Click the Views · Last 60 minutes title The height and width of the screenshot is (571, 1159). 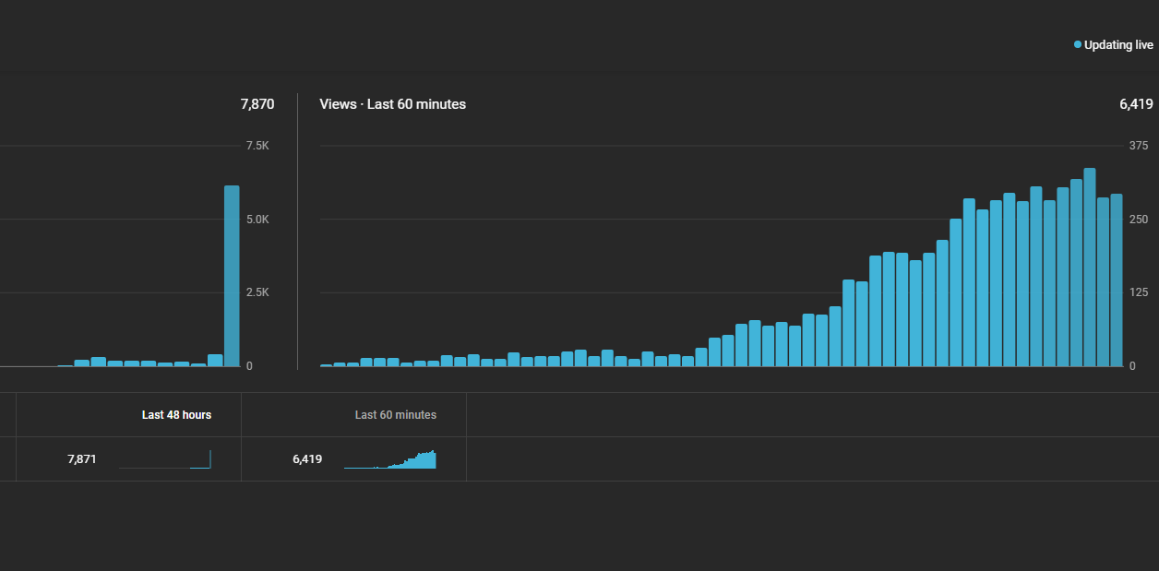pos(393,104)
